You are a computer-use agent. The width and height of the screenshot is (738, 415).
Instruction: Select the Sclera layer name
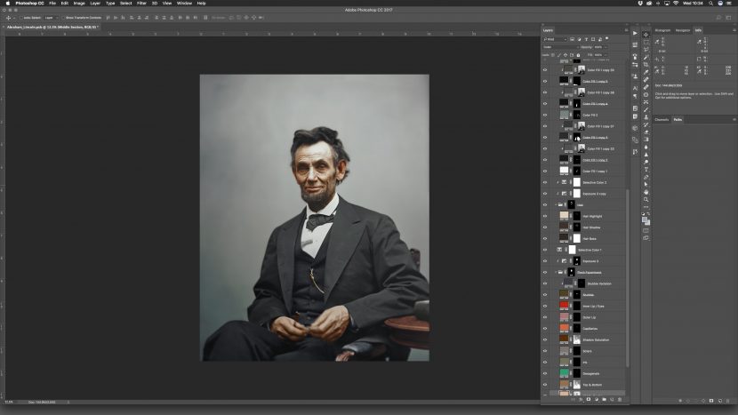pyautogui.click(x=588, y=351)
